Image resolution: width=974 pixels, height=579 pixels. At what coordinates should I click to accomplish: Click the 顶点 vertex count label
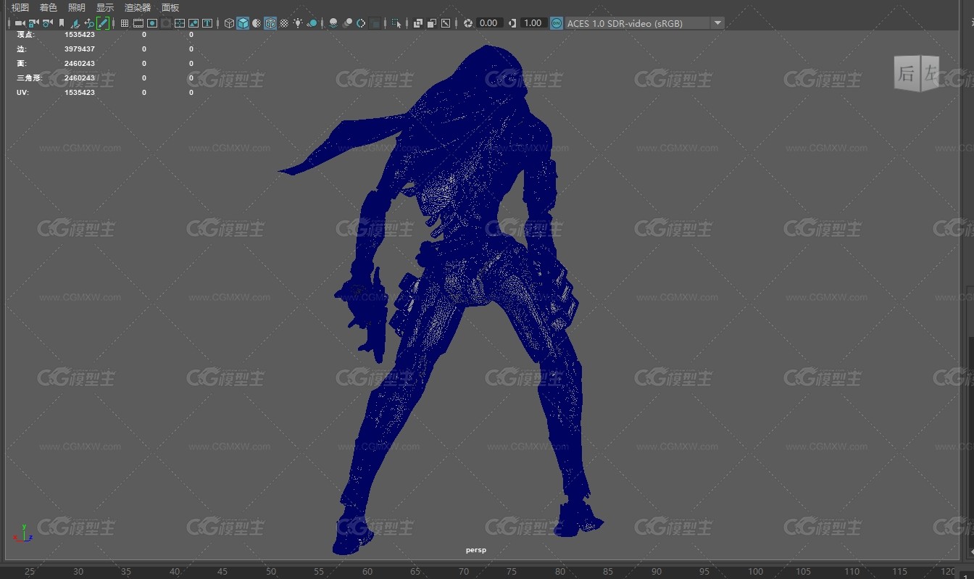click(25, 34)
